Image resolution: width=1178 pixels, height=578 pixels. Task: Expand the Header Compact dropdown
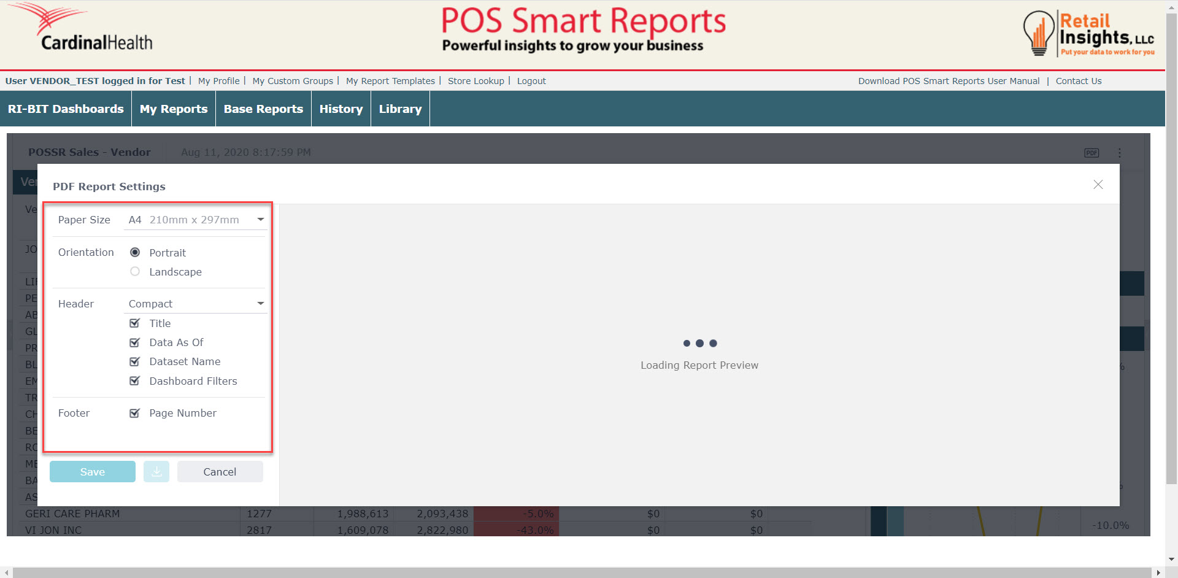coord(196,304)
